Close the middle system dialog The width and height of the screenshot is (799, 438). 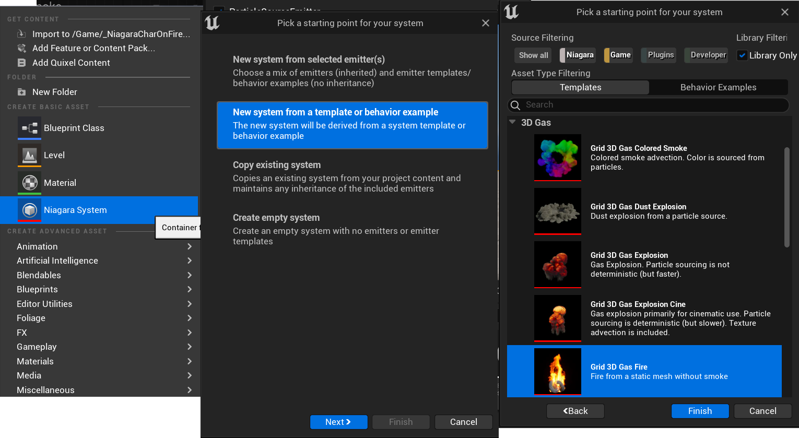click(x=486, y=23)
